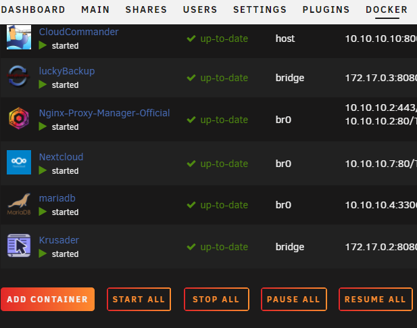Click the Add Container button

click(47, 300)
